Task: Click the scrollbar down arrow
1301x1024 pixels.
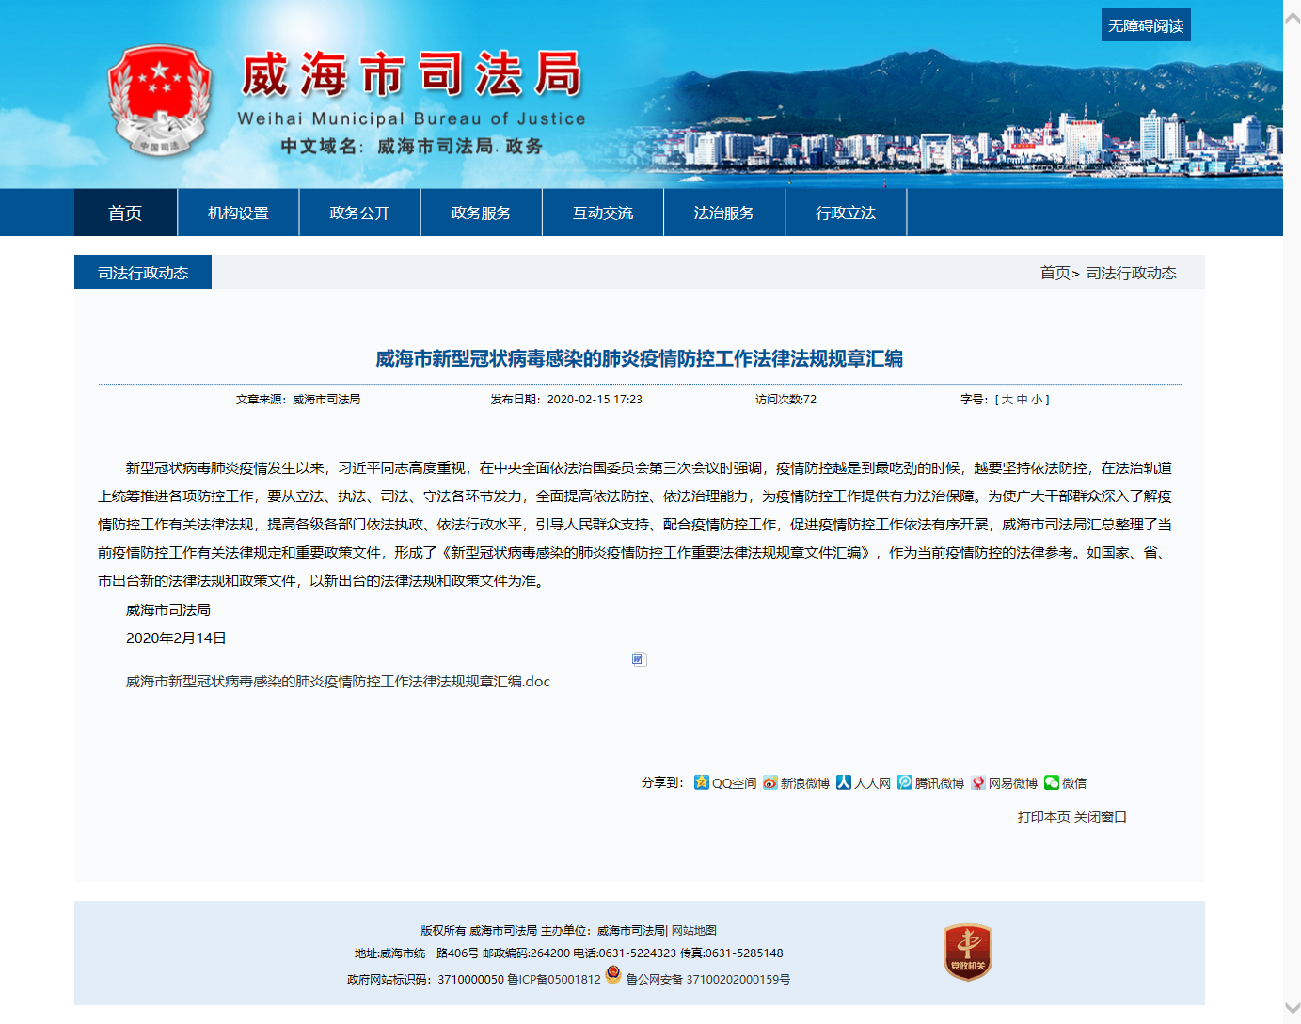Action: point(1292,1007)
